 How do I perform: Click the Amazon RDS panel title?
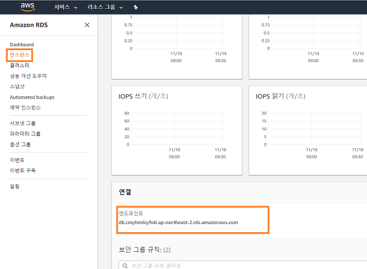click(x=28, y=25)
